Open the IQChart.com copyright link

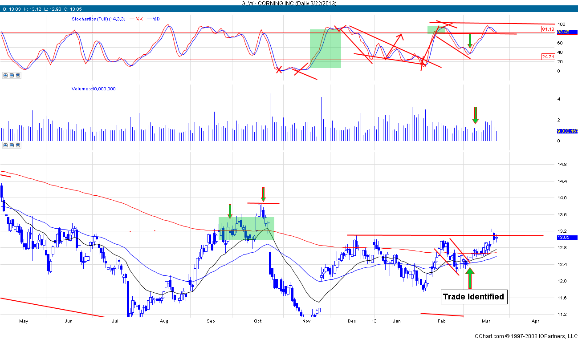coord(525,335)
